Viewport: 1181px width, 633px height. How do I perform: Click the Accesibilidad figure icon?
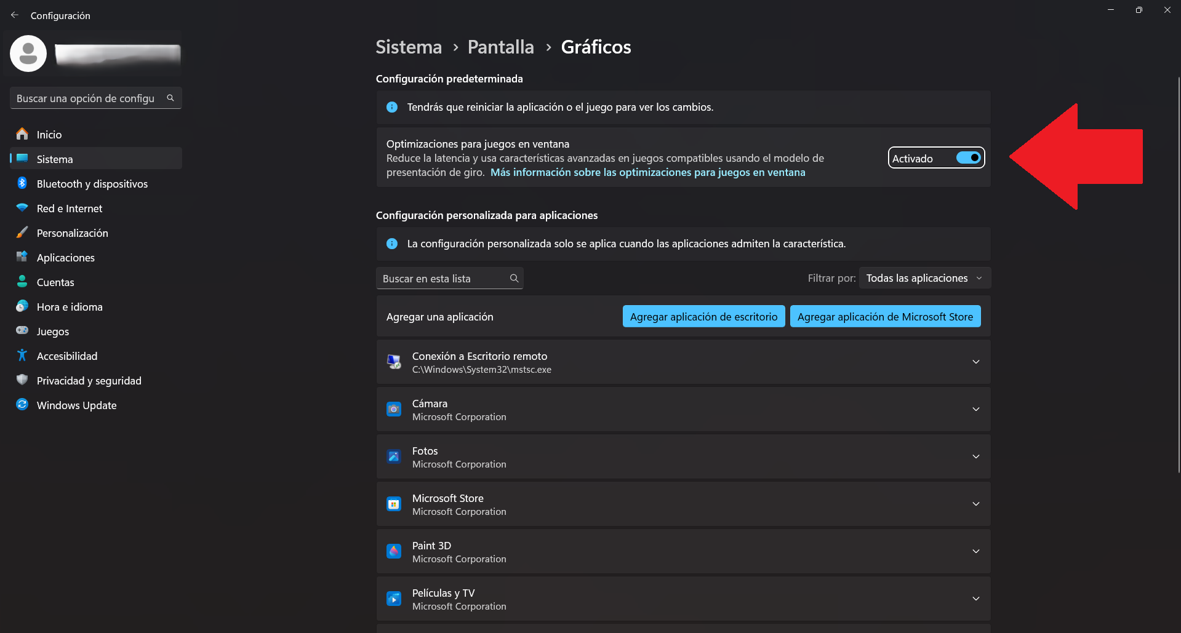coord(22,356)
